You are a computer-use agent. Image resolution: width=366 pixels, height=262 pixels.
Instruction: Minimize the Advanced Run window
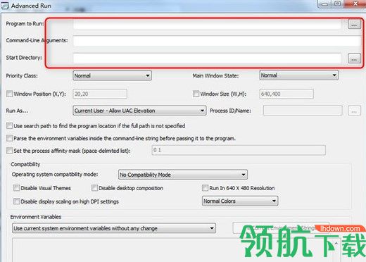324,4
